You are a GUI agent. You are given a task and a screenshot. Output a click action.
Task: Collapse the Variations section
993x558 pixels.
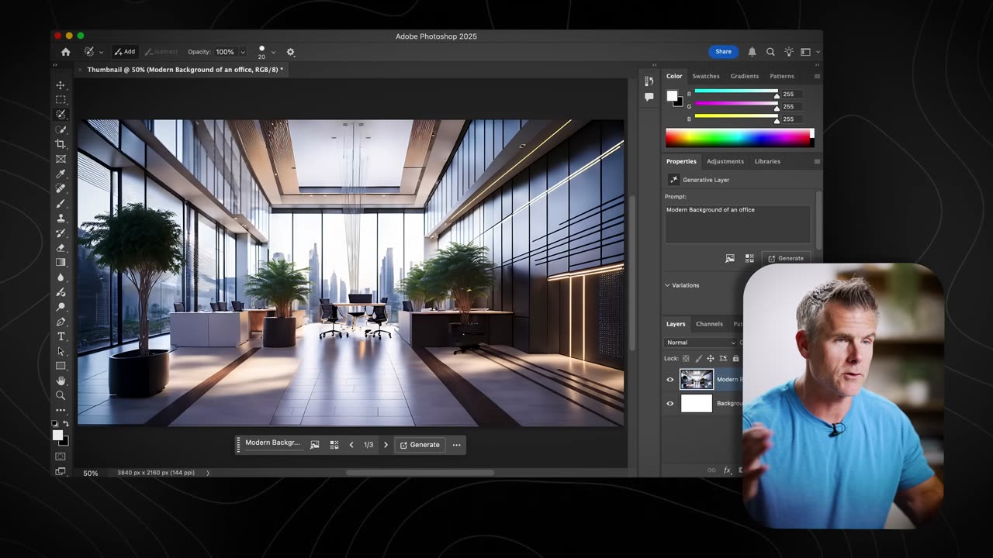click(667, 285)
